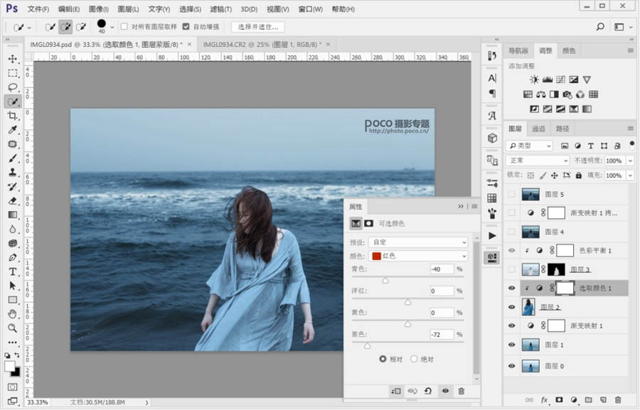Select the Crop tool

pos(12,116)
